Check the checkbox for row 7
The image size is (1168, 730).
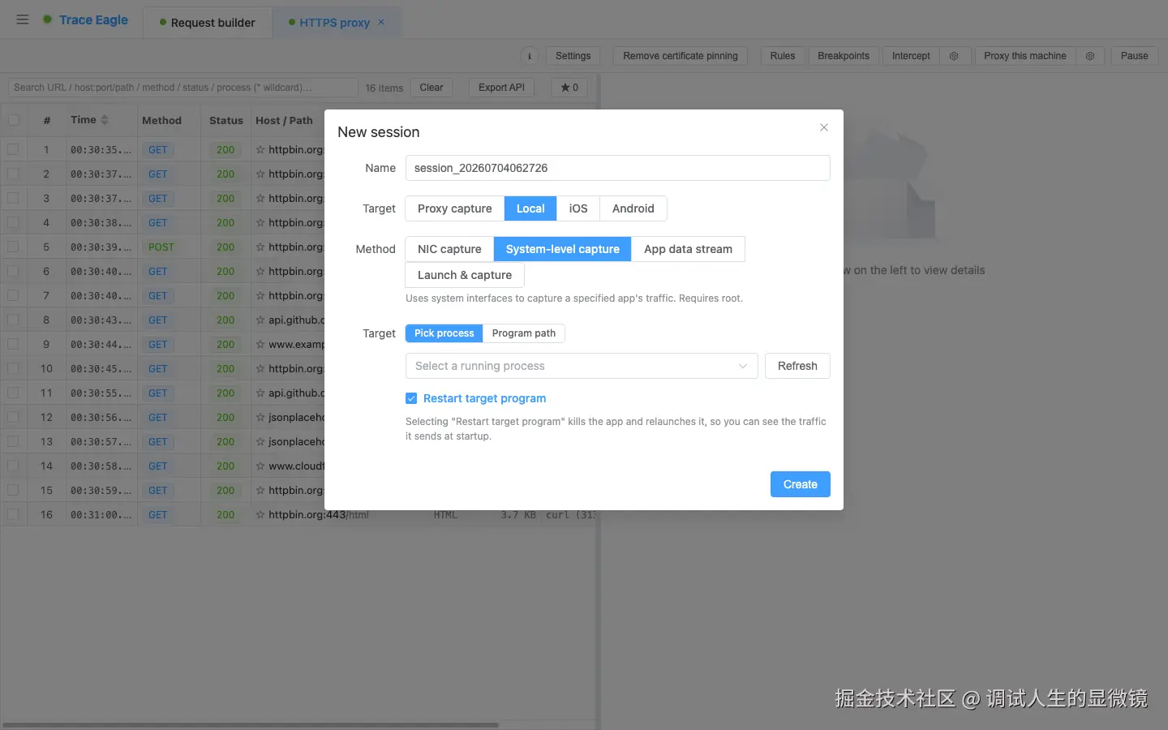pos(14,295)
